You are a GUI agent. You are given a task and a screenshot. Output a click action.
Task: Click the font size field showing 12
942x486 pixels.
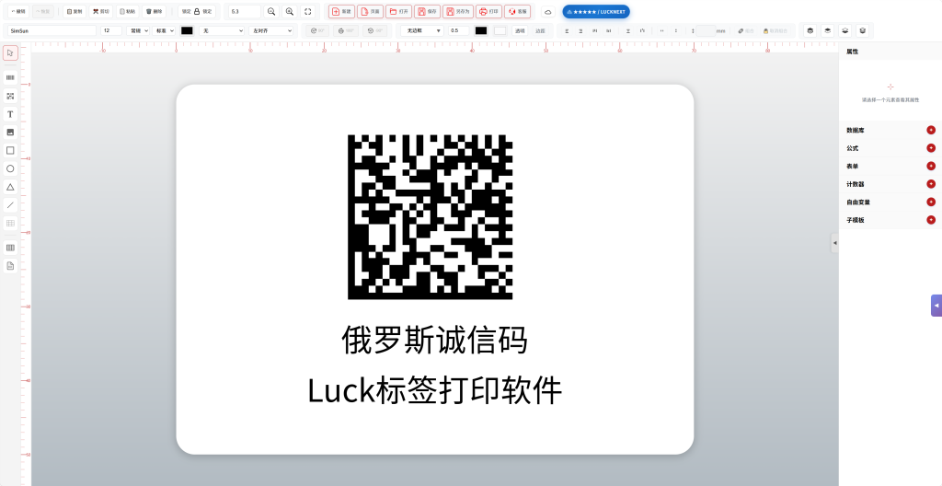111,30
